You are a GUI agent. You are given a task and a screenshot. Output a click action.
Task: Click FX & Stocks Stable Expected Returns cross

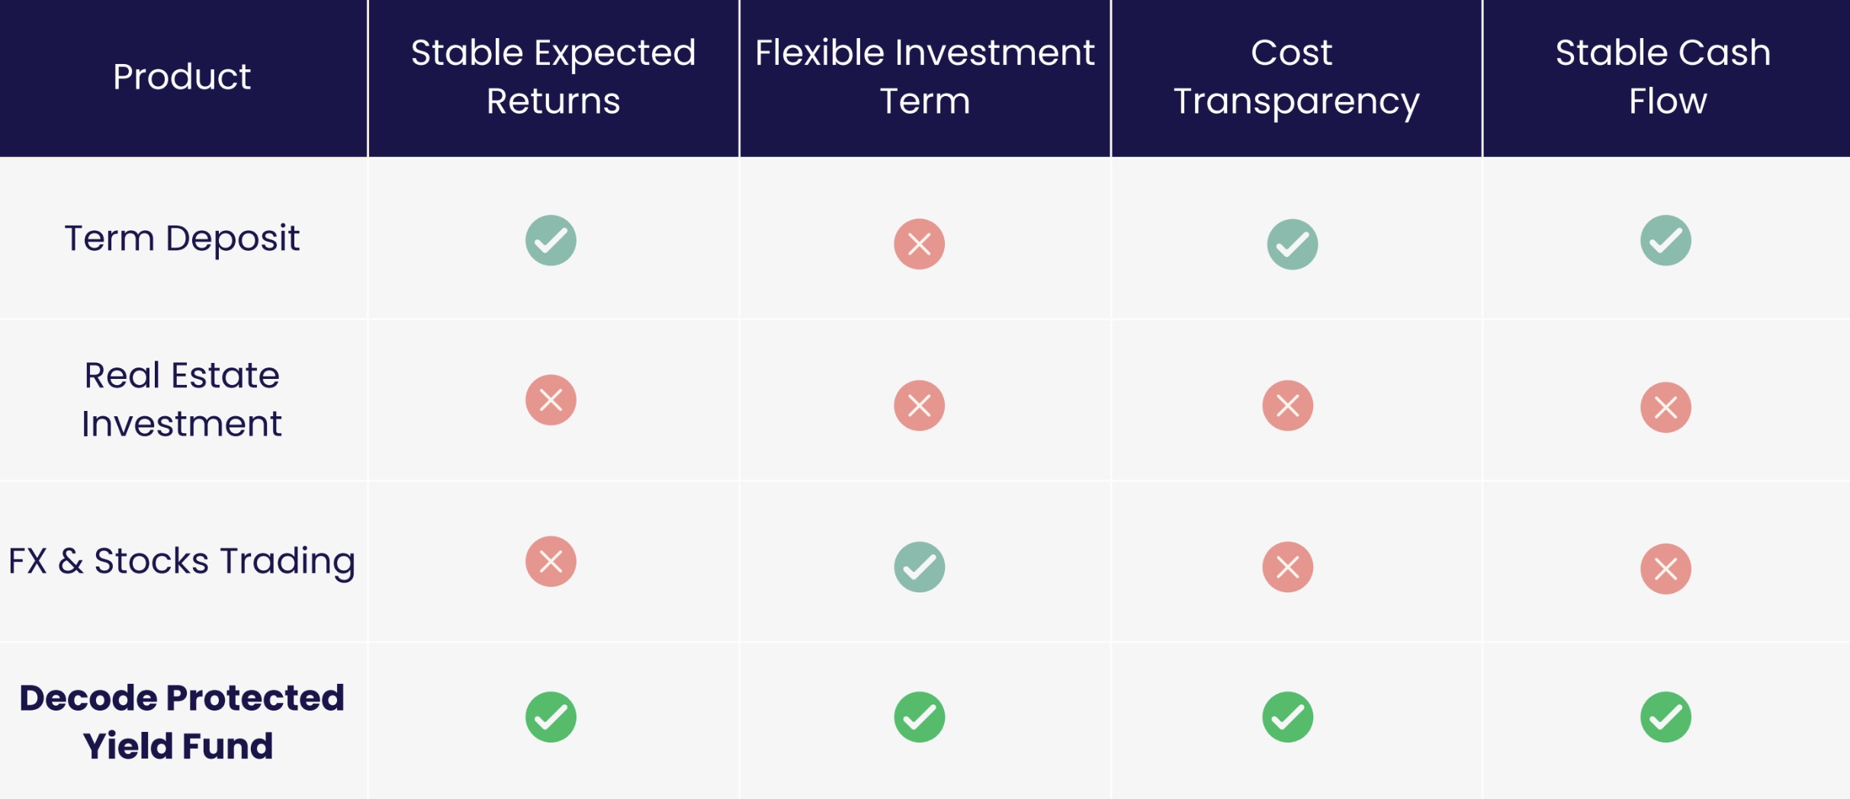(551, 561)
